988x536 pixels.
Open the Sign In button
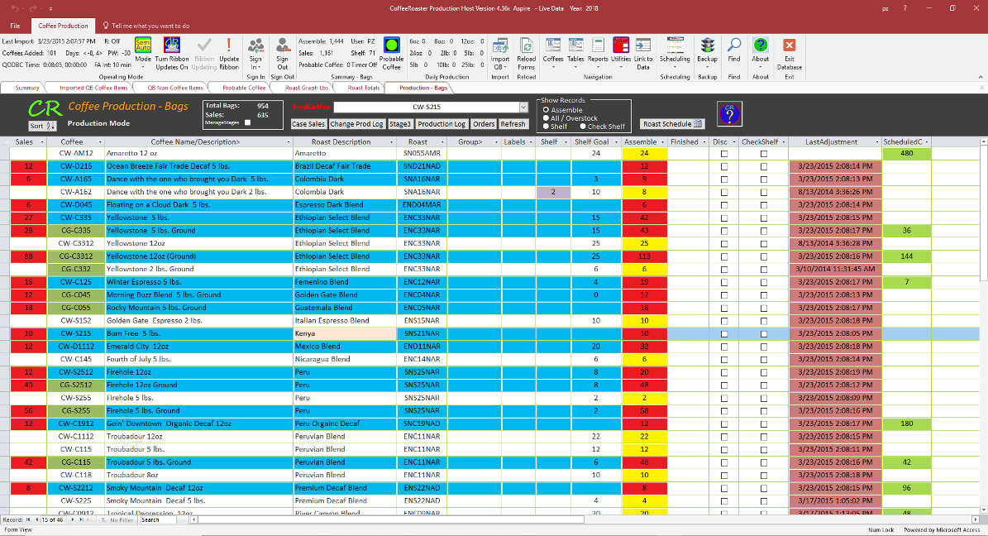[x=255, y=54]
